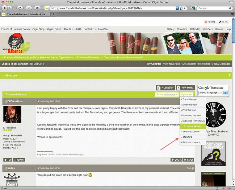This screenshot has height=190, width=235.
Task: Go back with the browser back arrow
Action: 4,8
